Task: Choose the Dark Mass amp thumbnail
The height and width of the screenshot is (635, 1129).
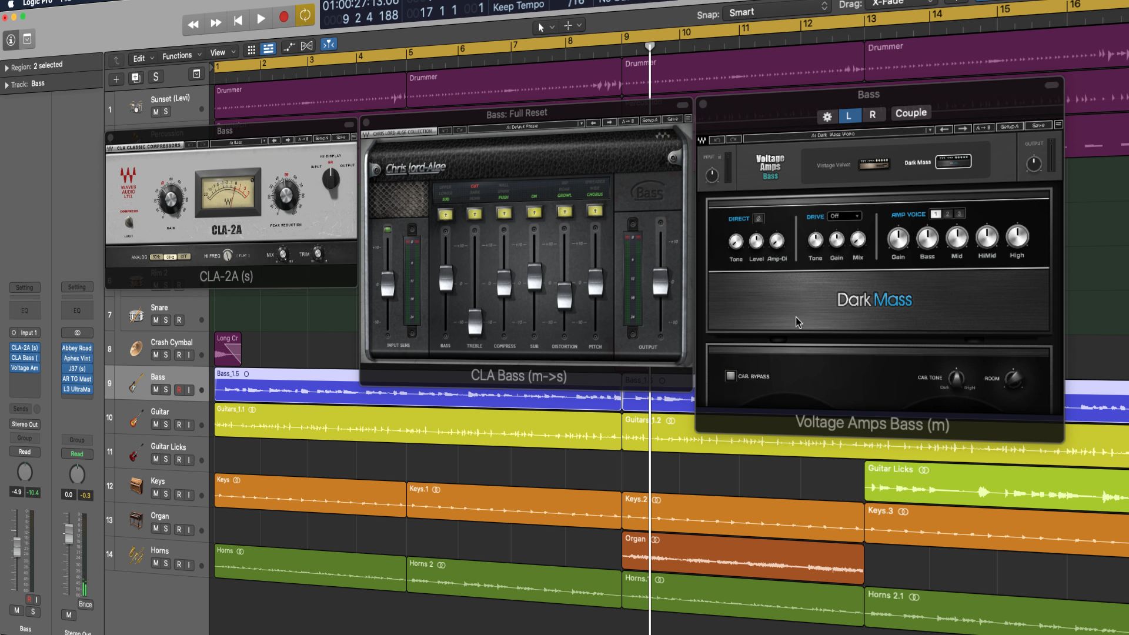Action: pyautogui.click(x=953, y=161)
